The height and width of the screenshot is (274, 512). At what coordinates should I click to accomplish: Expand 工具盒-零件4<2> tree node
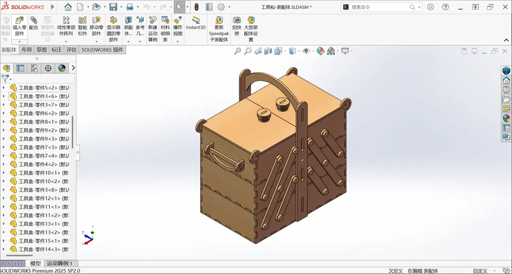coord(4,164)
